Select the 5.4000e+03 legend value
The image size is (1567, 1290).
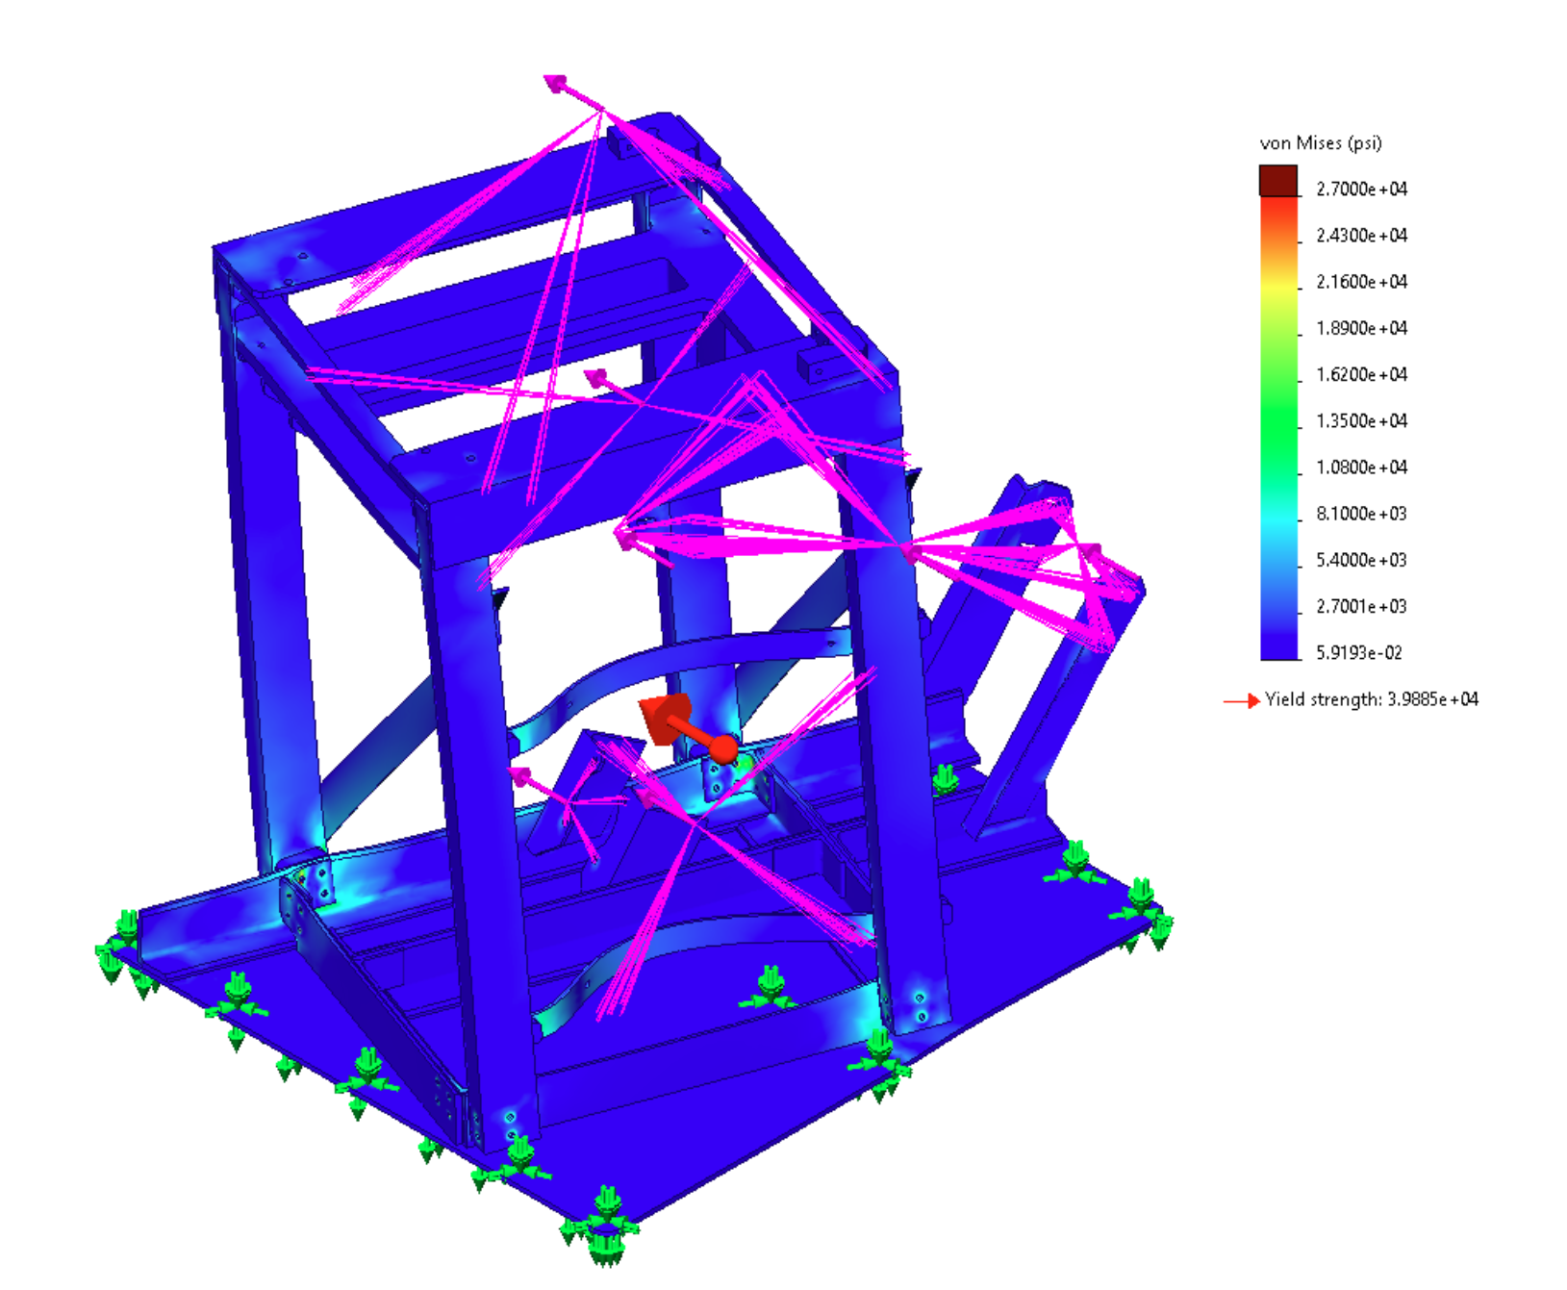point(1361,560)
